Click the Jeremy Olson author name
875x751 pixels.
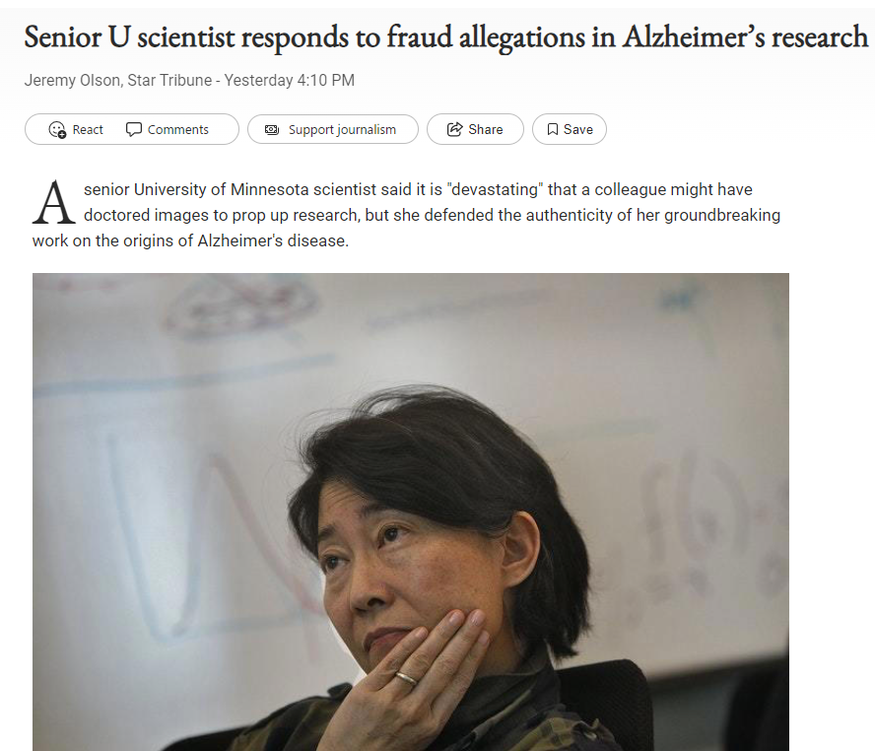click(x=72, y=81)
